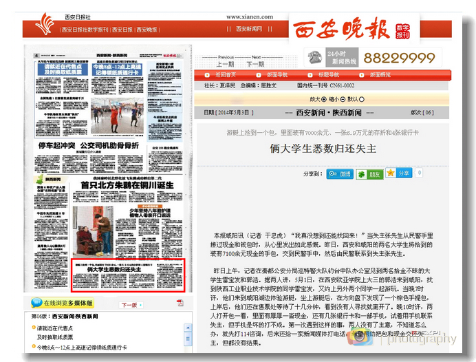Go to 下一版 next page
Image resolution: width=476 pixels, height=362 pixels.
tap(129, 304)
